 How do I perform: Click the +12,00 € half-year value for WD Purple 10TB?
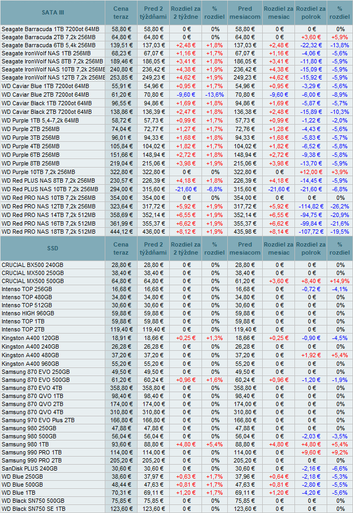311,172
